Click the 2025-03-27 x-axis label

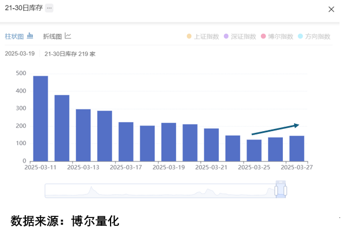(x=297, y=168)
